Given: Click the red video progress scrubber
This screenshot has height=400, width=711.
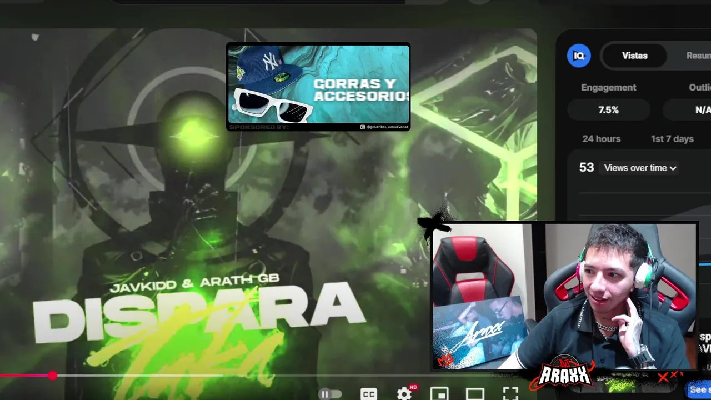Looking at the screenshot, I should pos(52,376).
